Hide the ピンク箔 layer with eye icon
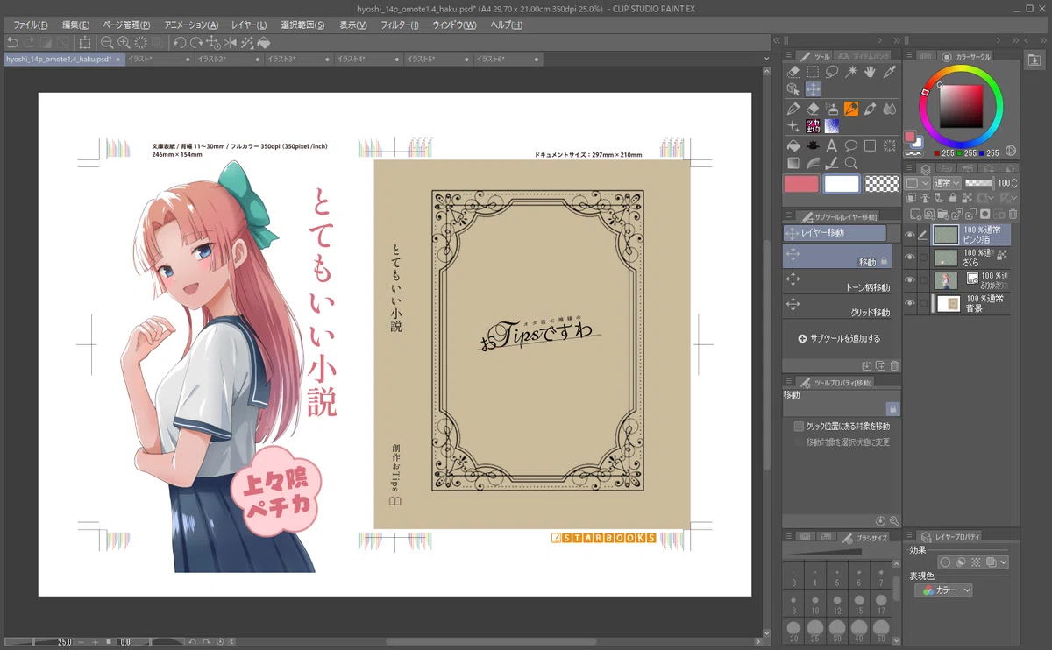 [910, 235]
